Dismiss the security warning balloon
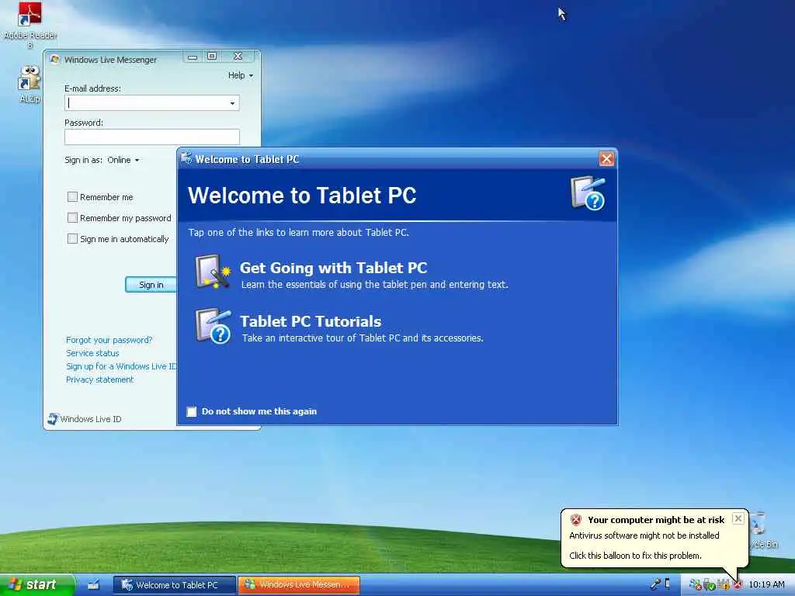 click(738, 518)
